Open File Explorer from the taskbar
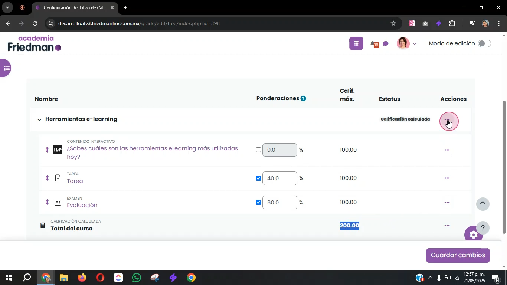The image size is (507, 285). (63, 278)
